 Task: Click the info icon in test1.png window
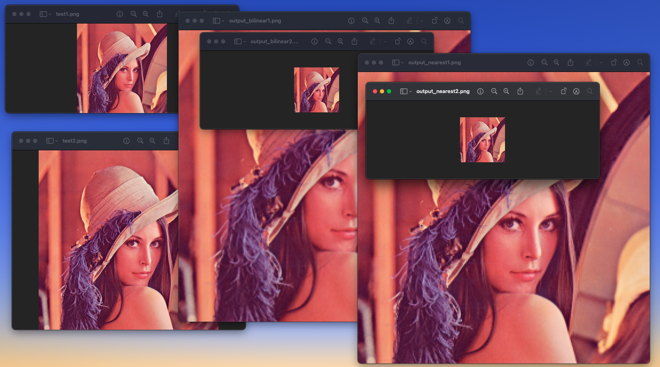coord(120,14)
